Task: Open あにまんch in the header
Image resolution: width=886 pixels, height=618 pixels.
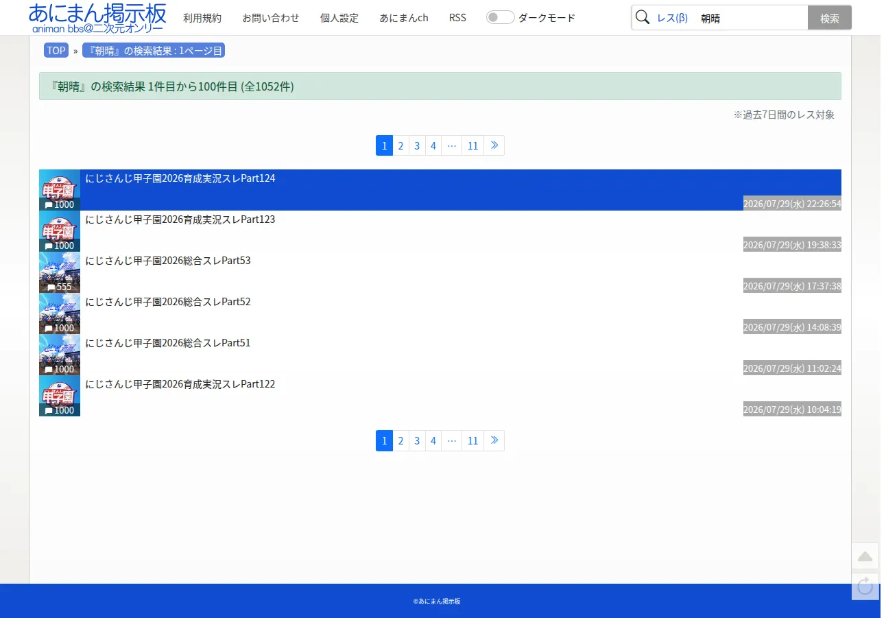Action: (x=404, y=18)
